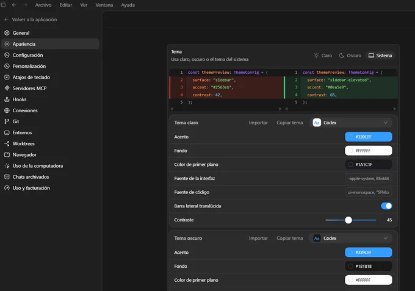The image size is (415, 291).
Task: Click the Contraste value 45
Action: (x=389, y=220)
